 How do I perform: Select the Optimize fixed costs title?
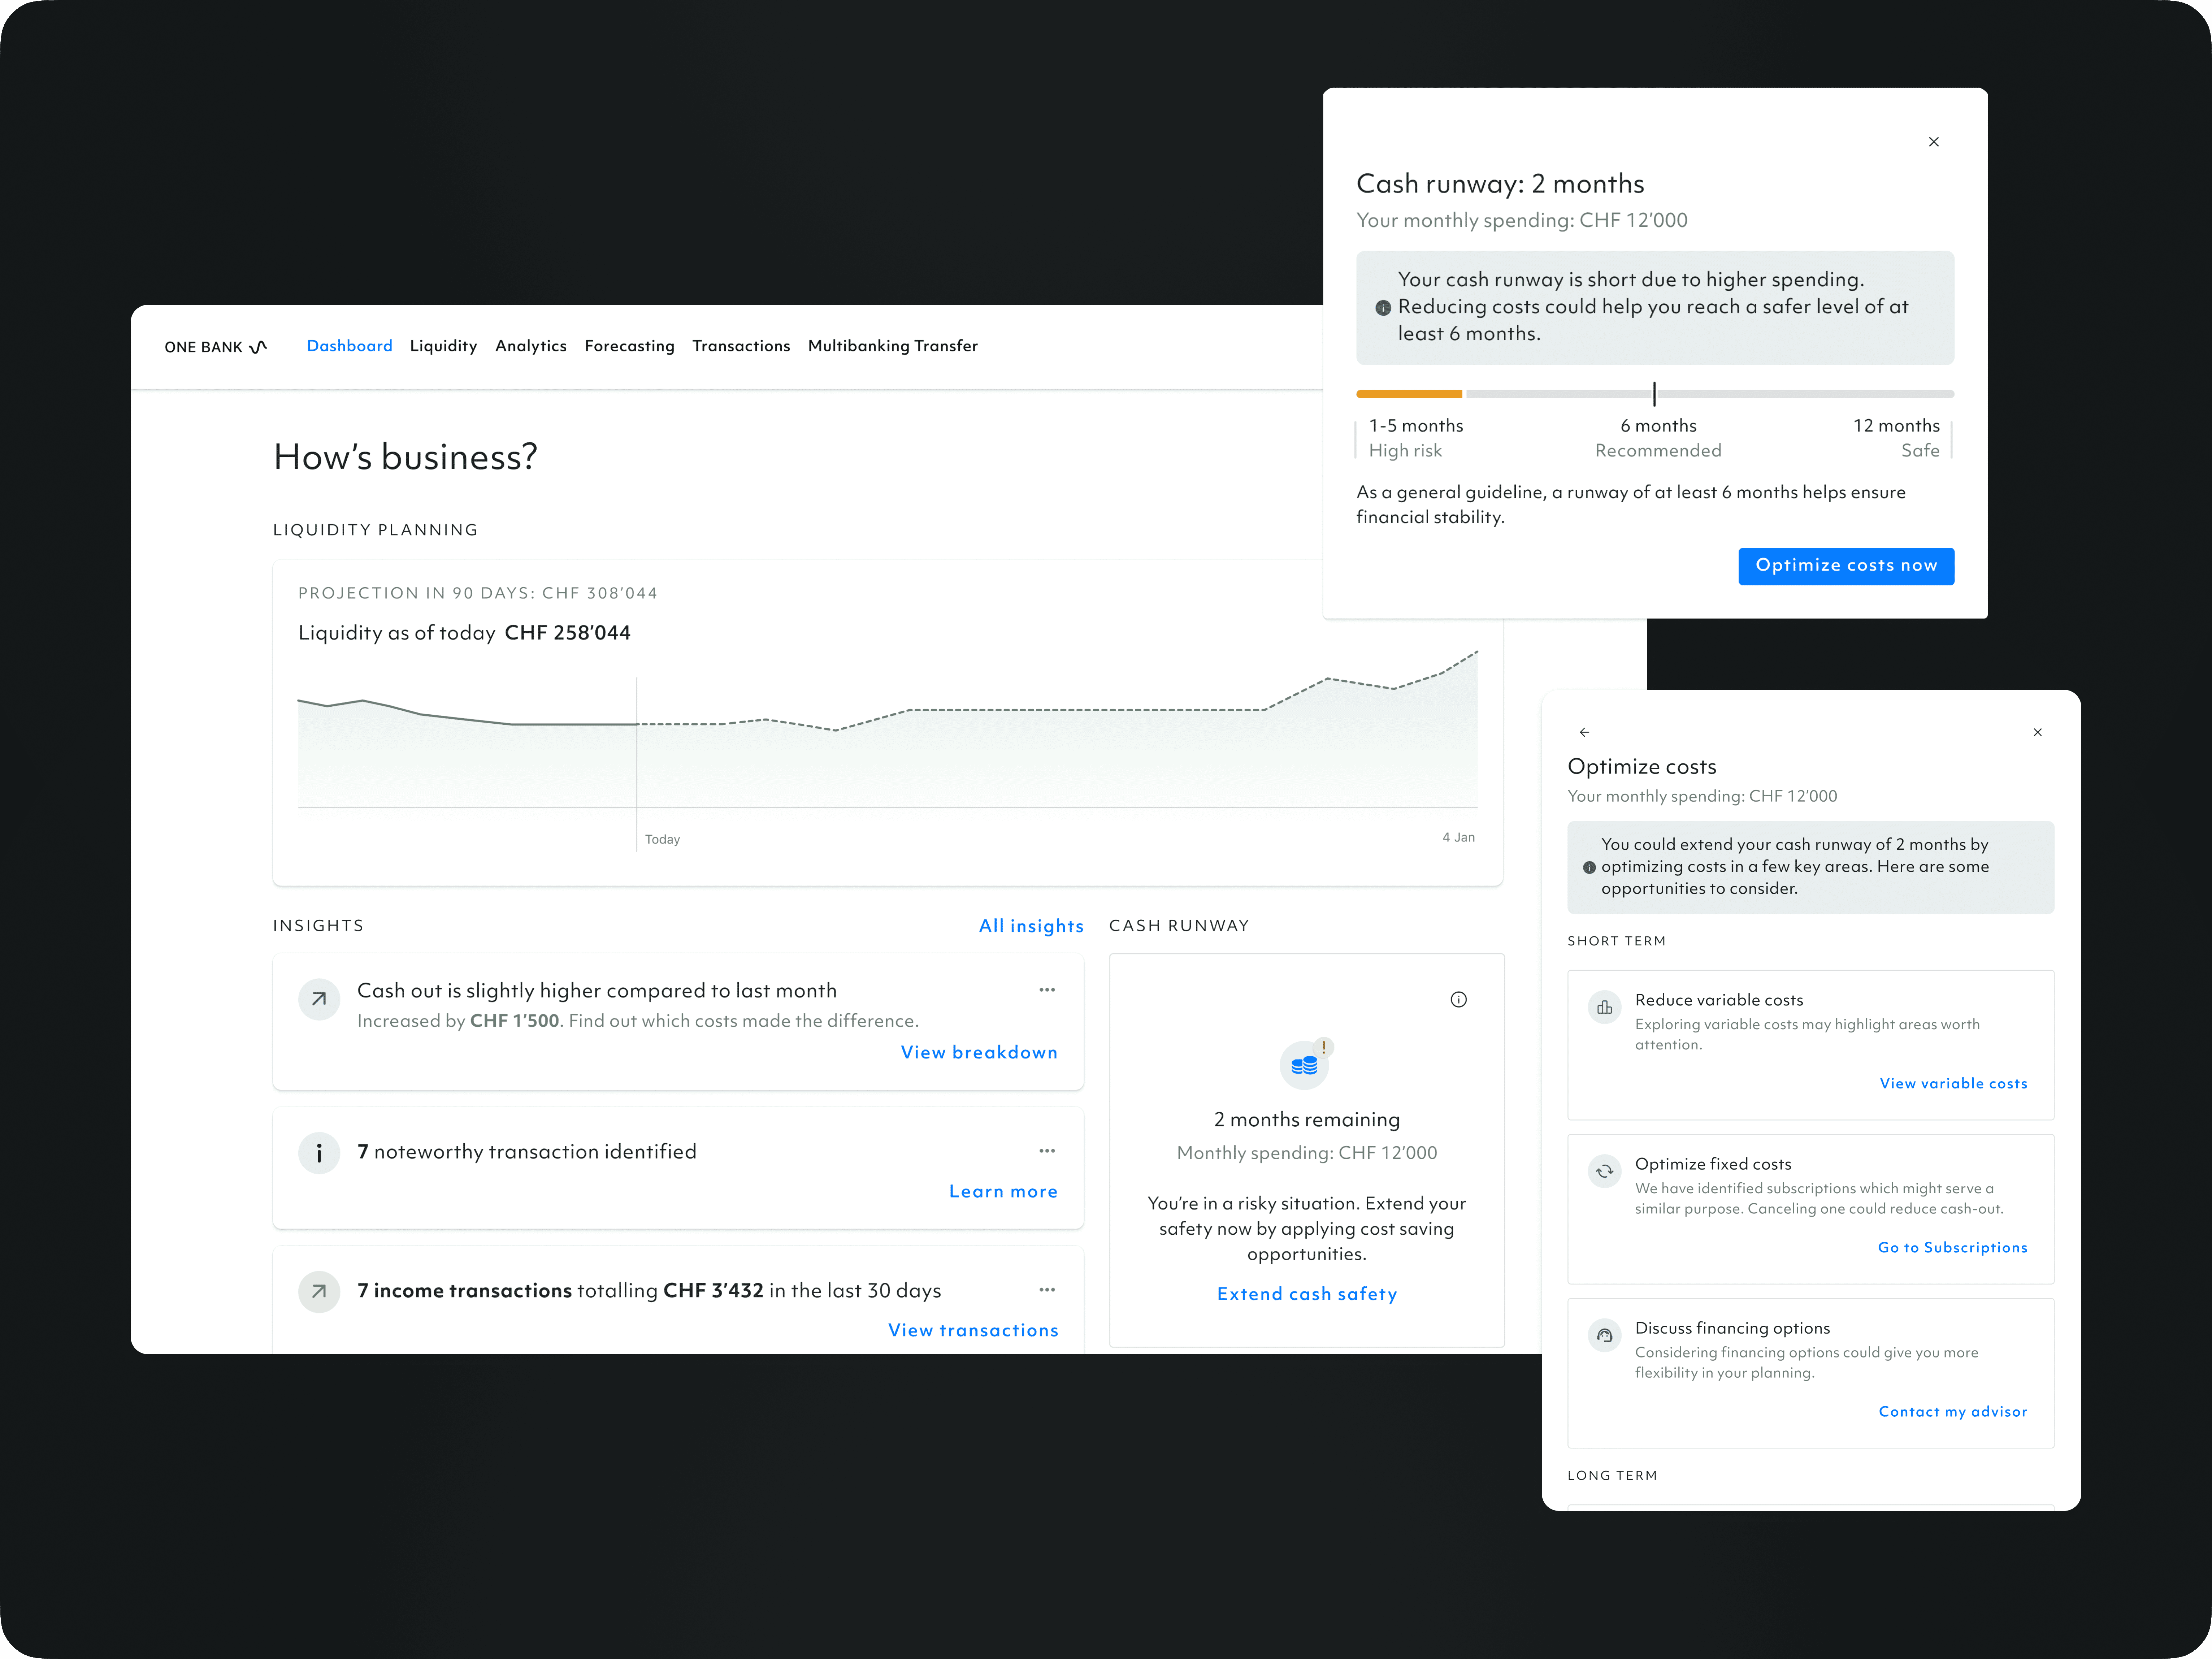[1713, 1164]
